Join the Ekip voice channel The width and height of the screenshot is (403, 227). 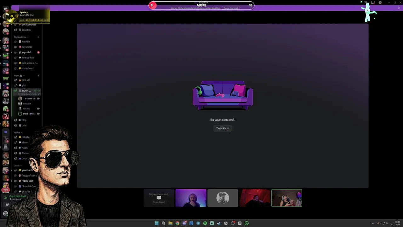coord(26,120)
